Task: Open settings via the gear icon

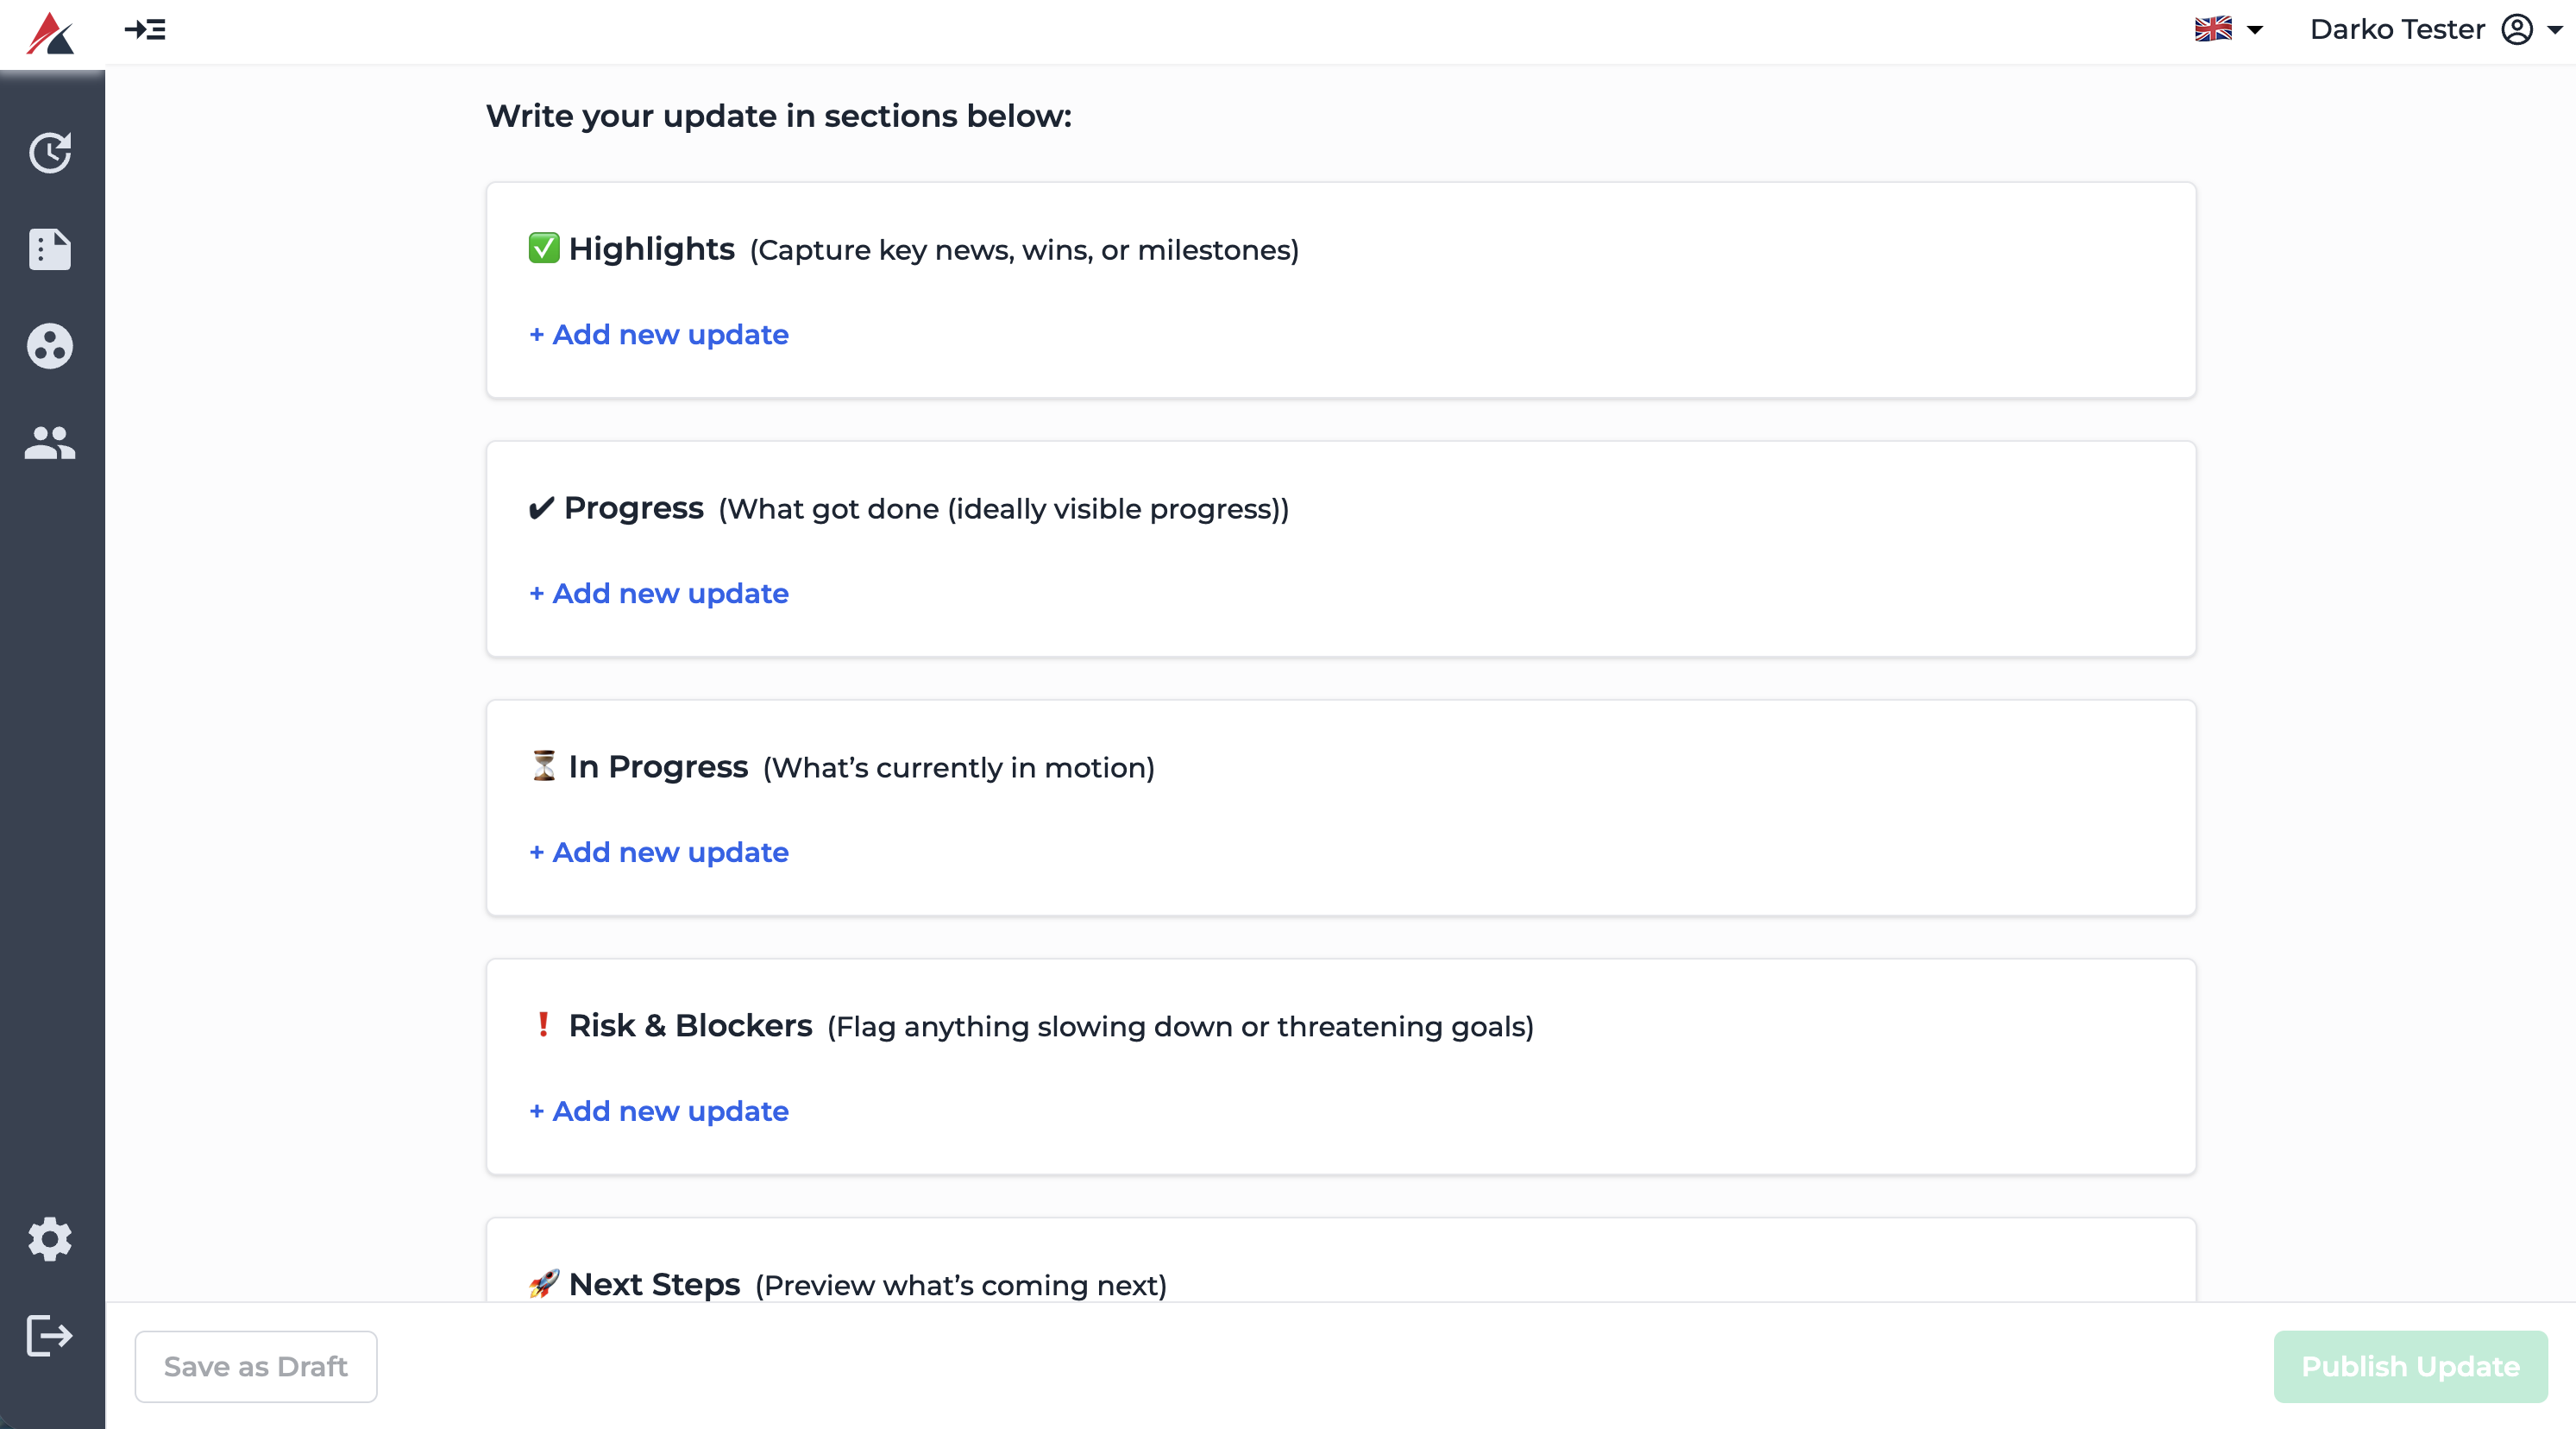Action: click(51, 1239)
